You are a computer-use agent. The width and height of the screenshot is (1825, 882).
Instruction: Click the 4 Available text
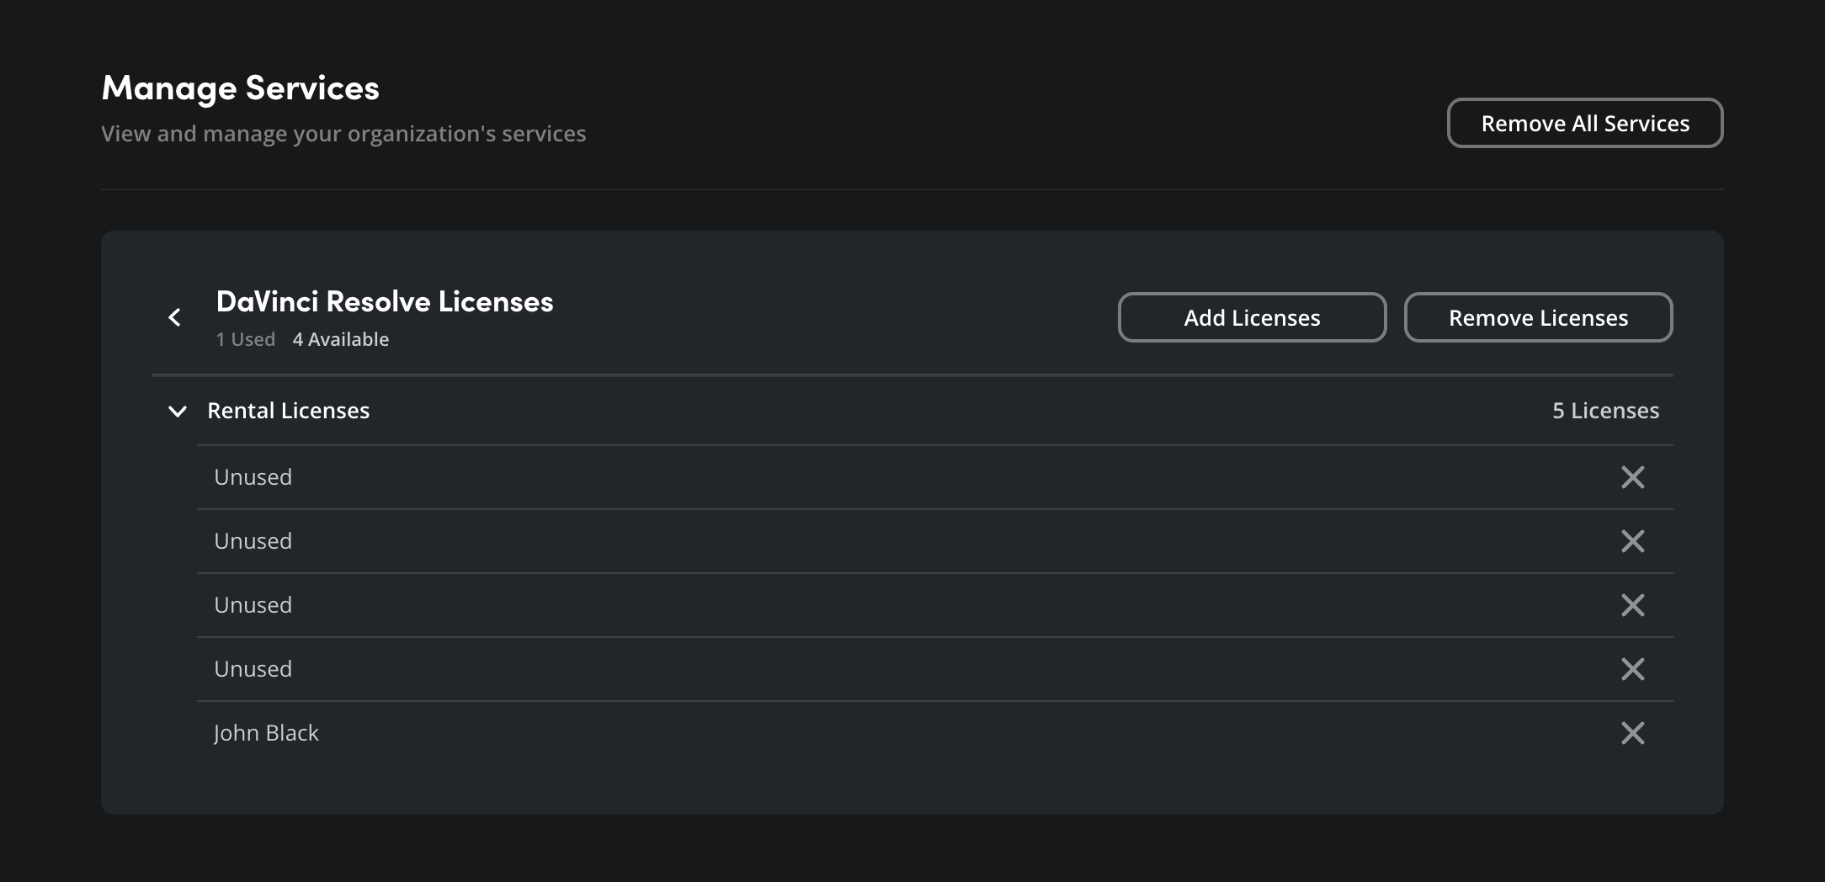(341, 339)
